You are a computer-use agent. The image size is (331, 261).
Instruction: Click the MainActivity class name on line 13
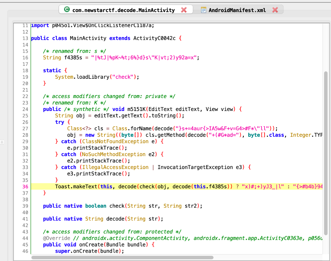point(88,38)
